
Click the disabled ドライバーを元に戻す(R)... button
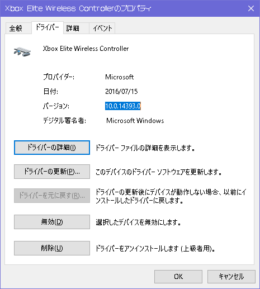pos(52,196)
